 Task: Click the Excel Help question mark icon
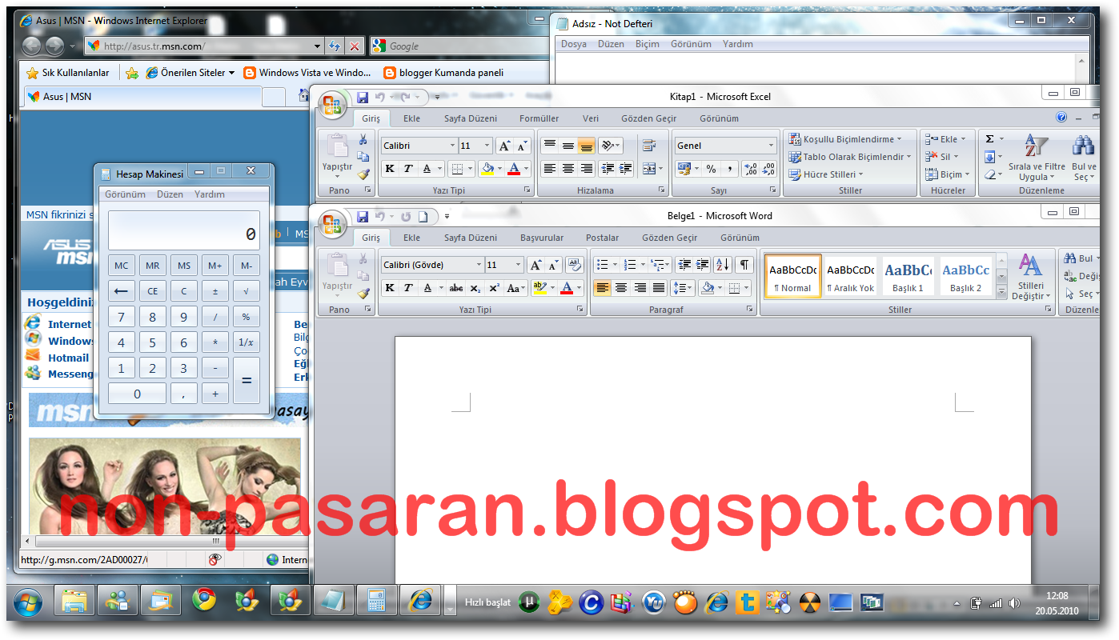[1061, 117]
